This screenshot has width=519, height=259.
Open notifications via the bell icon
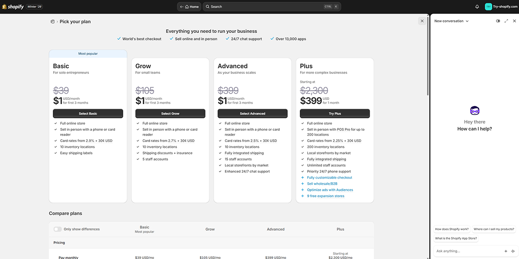click(477, 6)
